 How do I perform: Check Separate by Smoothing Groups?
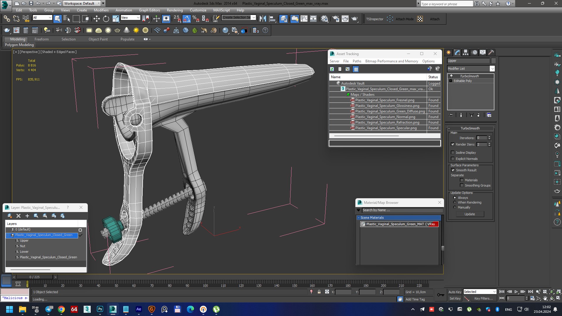pyautogui.click(x=462, y=185)
